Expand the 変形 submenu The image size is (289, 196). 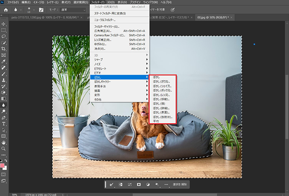[x=119, y=95]
